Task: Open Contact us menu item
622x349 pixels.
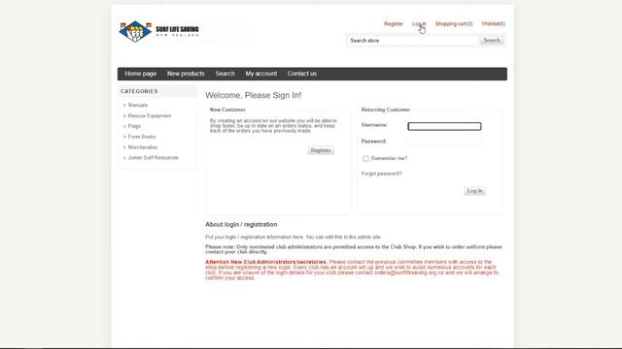Action: tap(302, 74)
